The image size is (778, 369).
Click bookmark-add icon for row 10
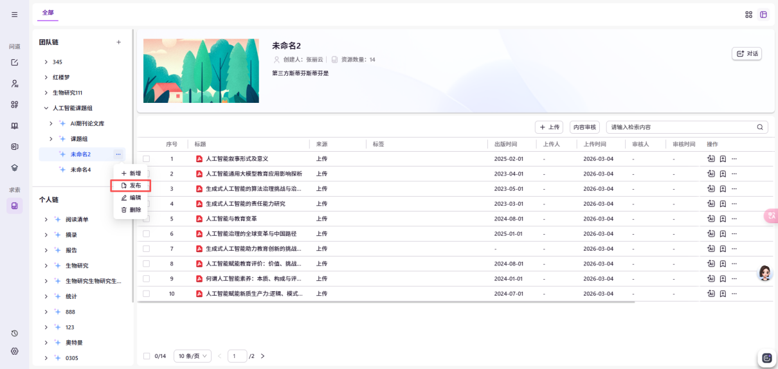723,294
